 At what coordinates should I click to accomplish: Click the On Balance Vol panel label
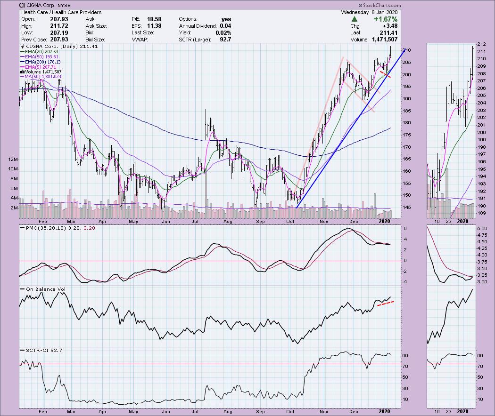[x=42, y=289]
